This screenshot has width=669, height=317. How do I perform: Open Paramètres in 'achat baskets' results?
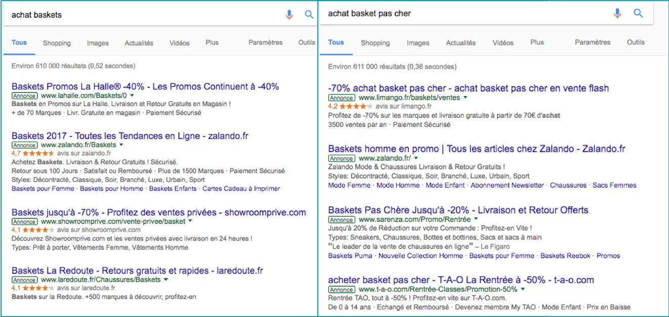coord(265,42)
